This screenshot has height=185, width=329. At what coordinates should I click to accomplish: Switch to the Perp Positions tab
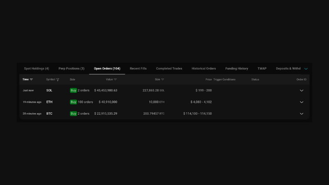click(x=72, y=69)
